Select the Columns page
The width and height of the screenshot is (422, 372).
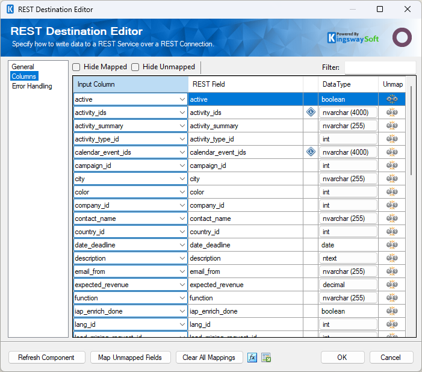[24, 76]
